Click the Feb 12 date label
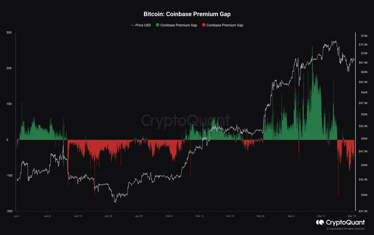This screenshot has width=374, height=235. coord(200,216)
